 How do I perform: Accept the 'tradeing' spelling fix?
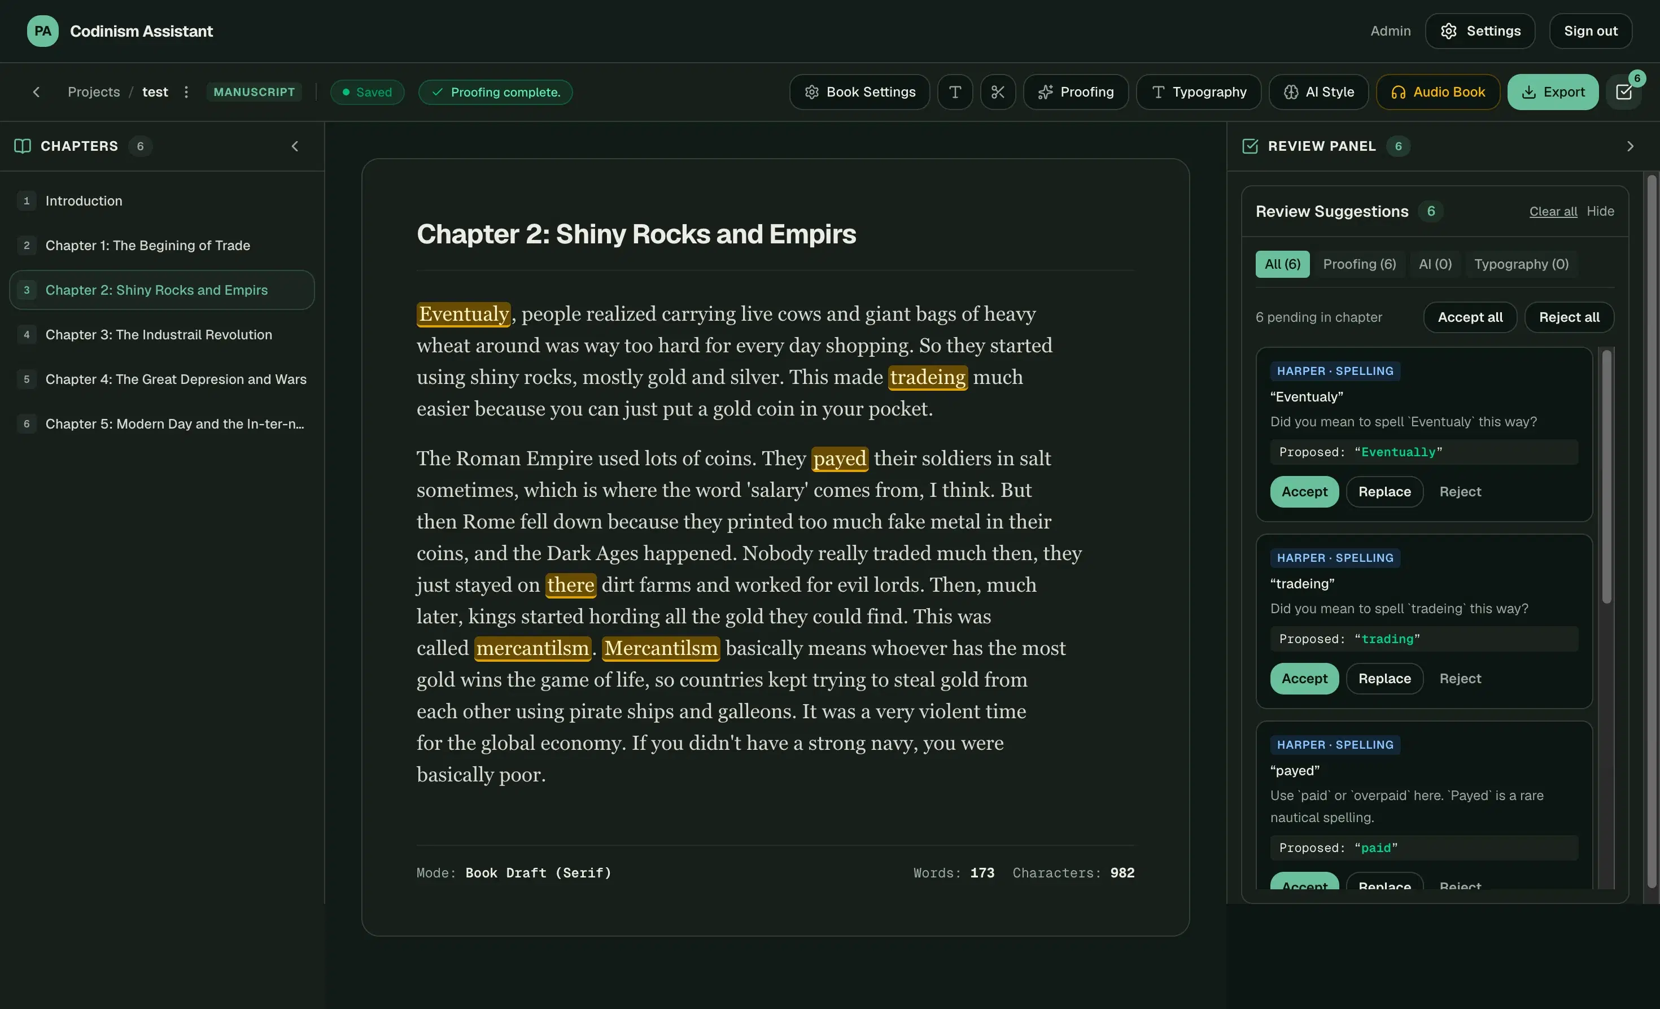[x=1304, y=678]
